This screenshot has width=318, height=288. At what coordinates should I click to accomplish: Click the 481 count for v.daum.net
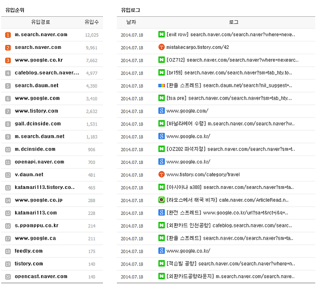[92, 175]
